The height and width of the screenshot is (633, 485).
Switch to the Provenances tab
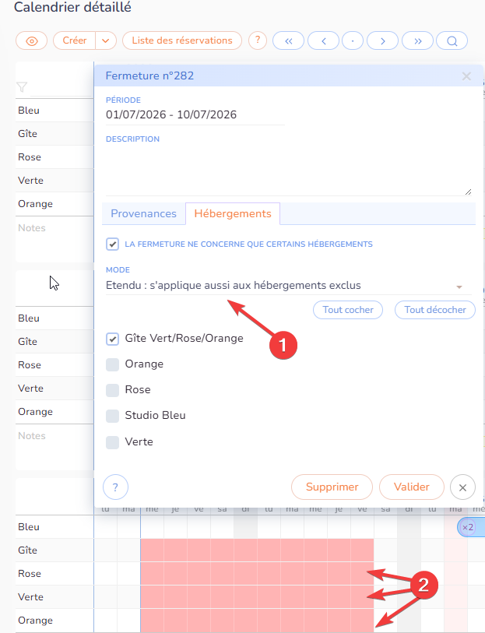click(x=143, y=213)
